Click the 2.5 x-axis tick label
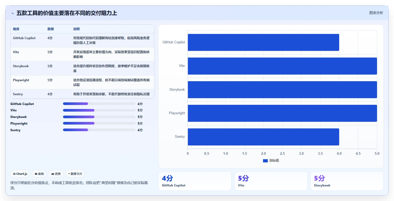The image size is (394, 201). click(282, 154)
